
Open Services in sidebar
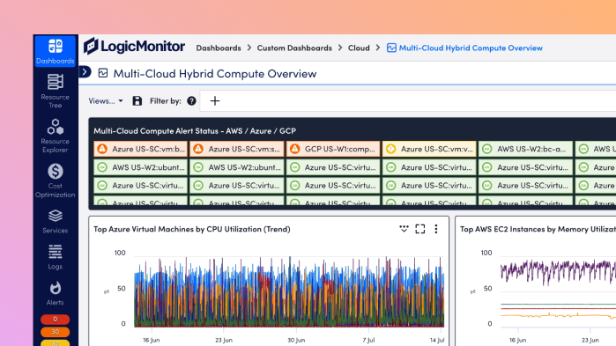55,222
